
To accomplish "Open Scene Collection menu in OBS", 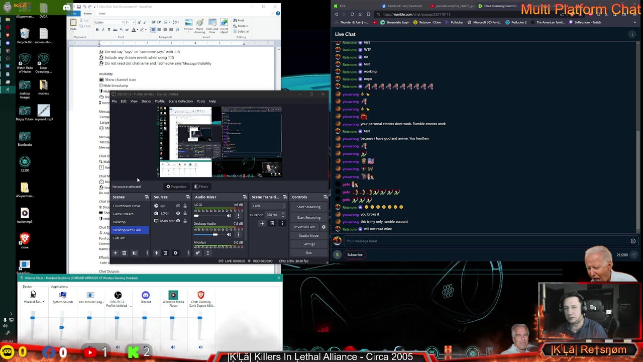I will 180,101.
